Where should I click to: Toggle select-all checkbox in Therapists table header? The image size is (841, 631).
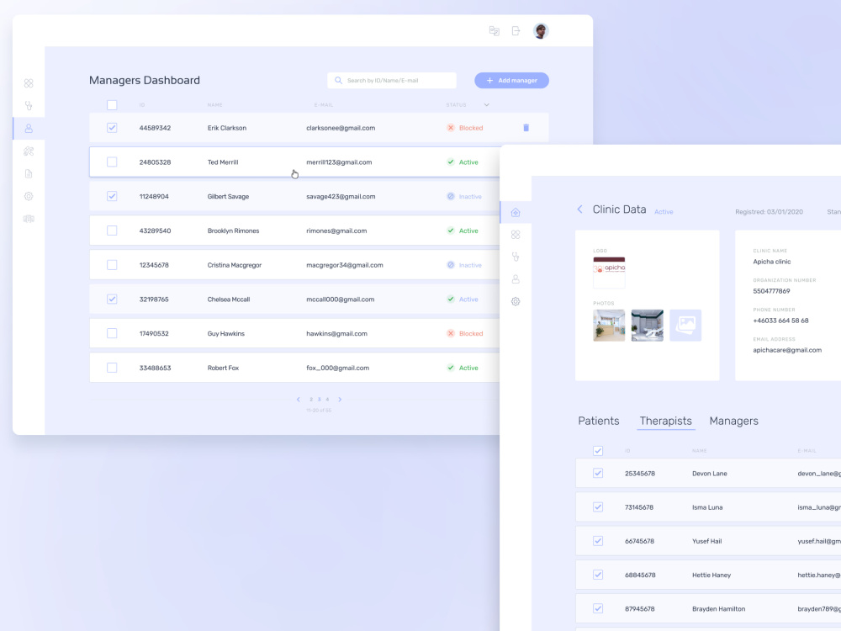597,451
